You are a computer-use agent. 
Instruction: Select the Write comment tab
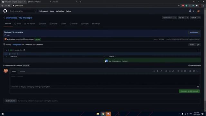tap(14, 72)
